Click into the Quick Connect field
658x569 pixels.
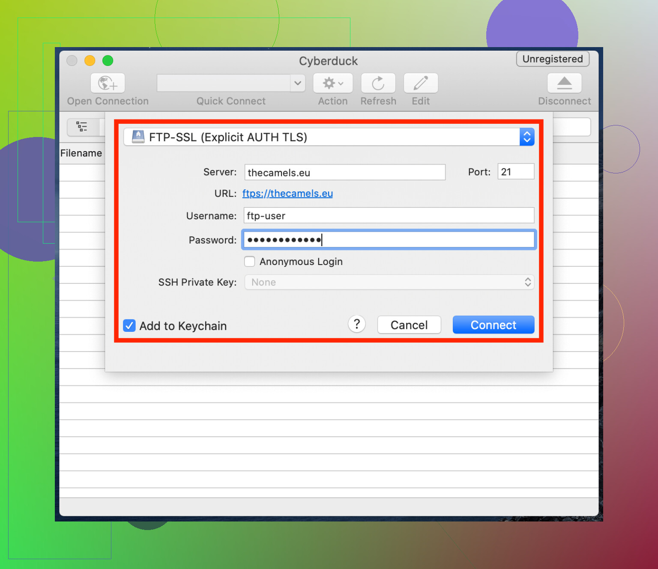[224, 83]
